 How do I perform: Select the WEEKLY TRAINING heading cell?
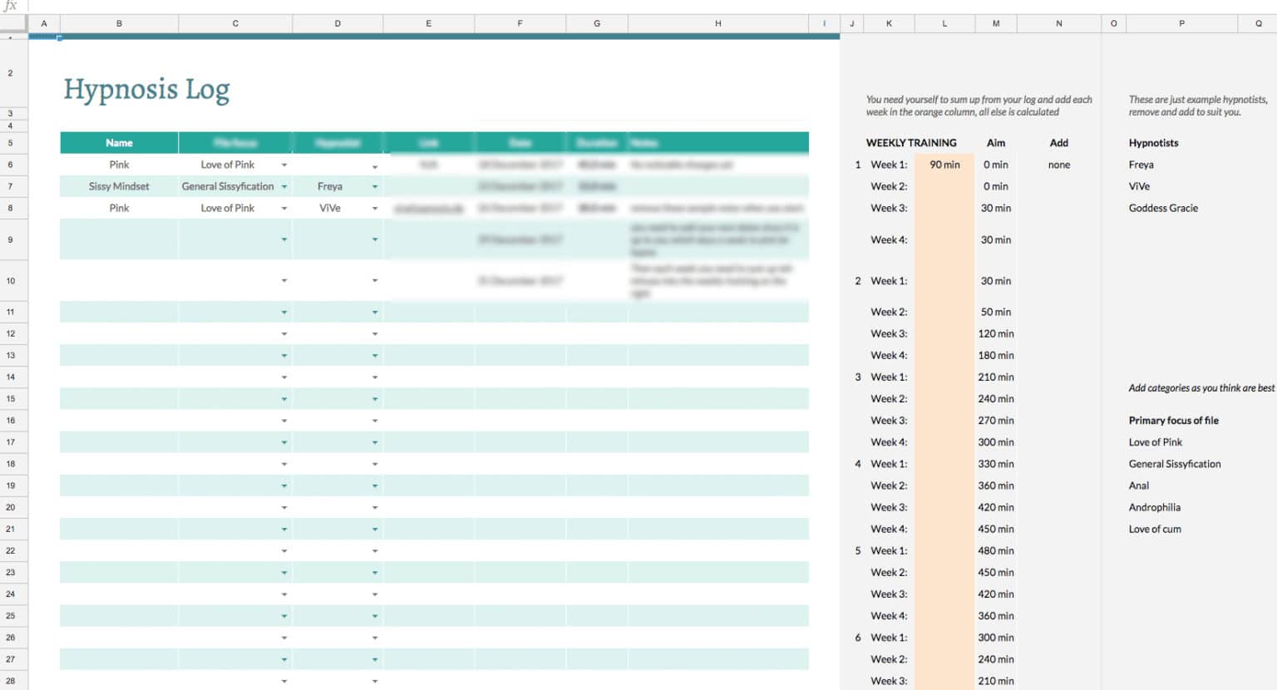pos(910,143)
